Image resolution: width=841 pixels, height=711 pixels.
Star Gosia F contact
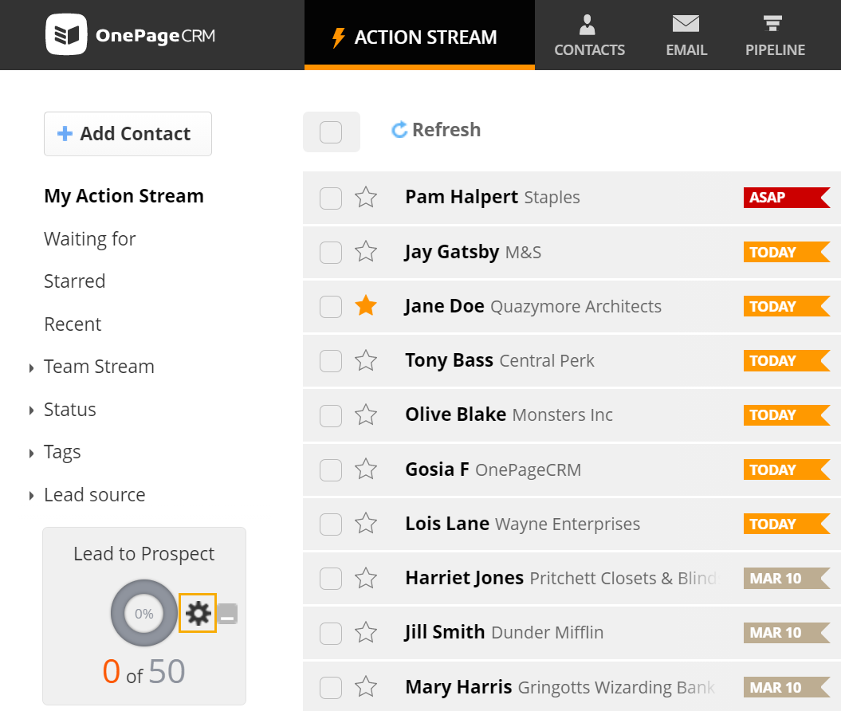point(366,469)
